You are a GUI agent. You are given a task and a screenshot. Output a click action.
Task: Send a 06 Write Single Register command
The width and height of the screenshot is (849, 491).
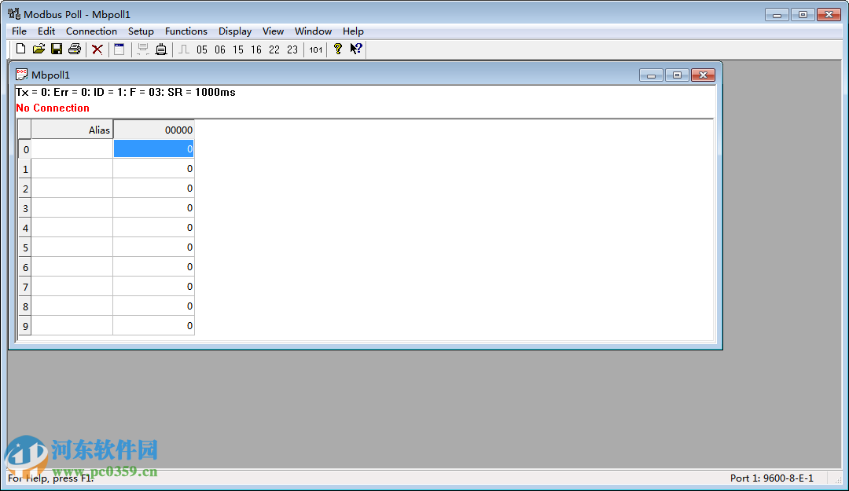(220, 49)
